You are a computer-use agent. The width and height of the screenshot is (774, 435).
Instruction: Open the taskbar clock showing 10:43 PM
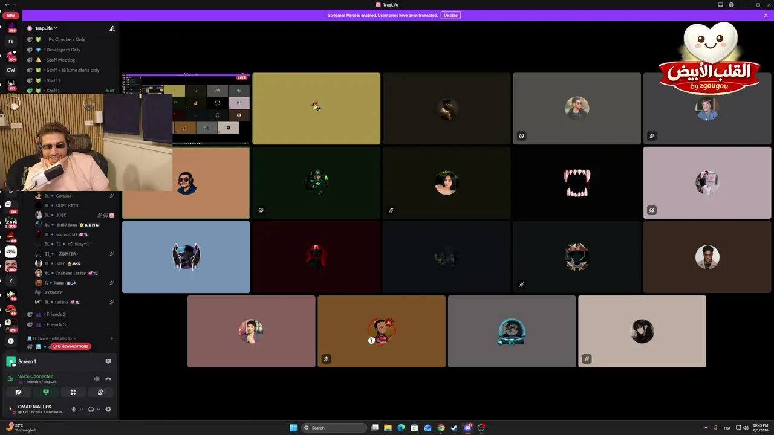[x=761, y=428]
